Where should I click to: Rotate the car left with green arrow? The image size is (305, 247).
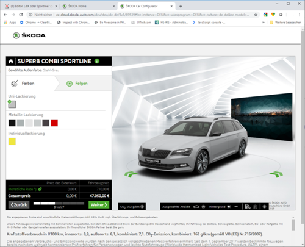click(x=131, y=174)
